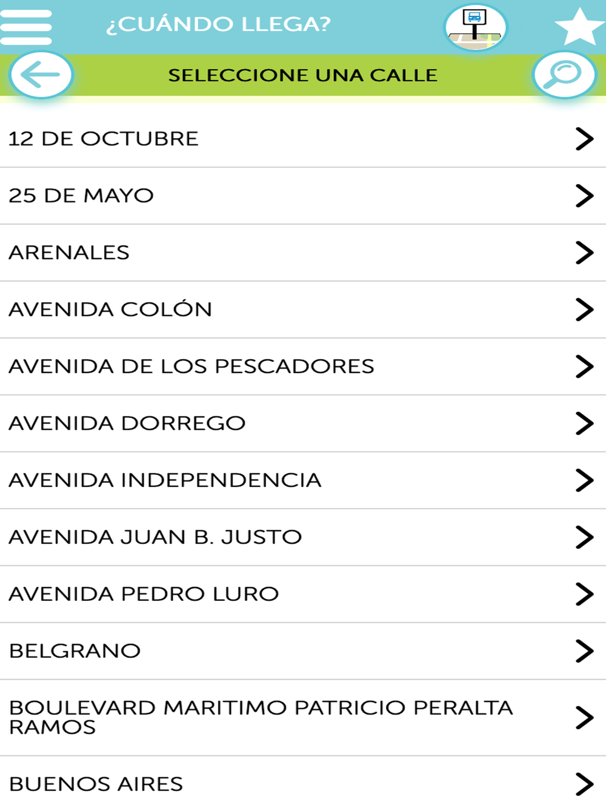
Task: Tap the bus stop map icon
Action: coord(475,27)
